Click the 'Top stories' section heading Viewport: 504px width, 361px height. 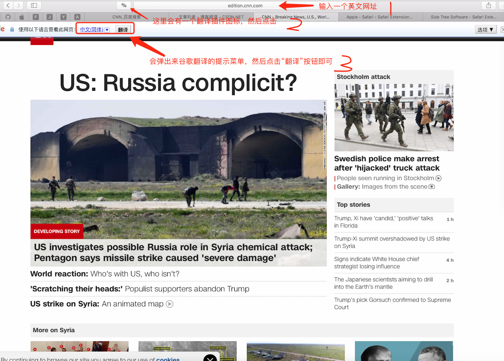(353, 205)
